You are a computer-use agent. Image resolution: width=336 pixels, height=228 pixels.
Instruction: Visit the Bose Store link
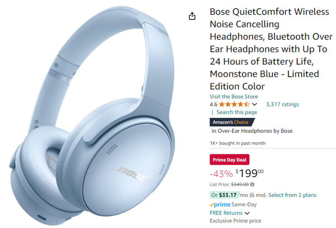click(234, 97)
